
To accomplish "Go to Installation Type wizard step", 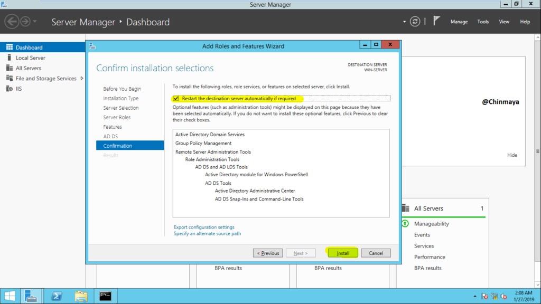I will pyautogui.click(x=121, y=98).
